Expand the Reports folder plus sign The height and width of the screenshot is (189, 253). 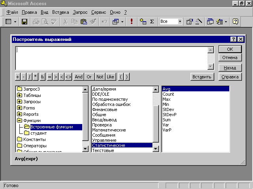(19, 114)
